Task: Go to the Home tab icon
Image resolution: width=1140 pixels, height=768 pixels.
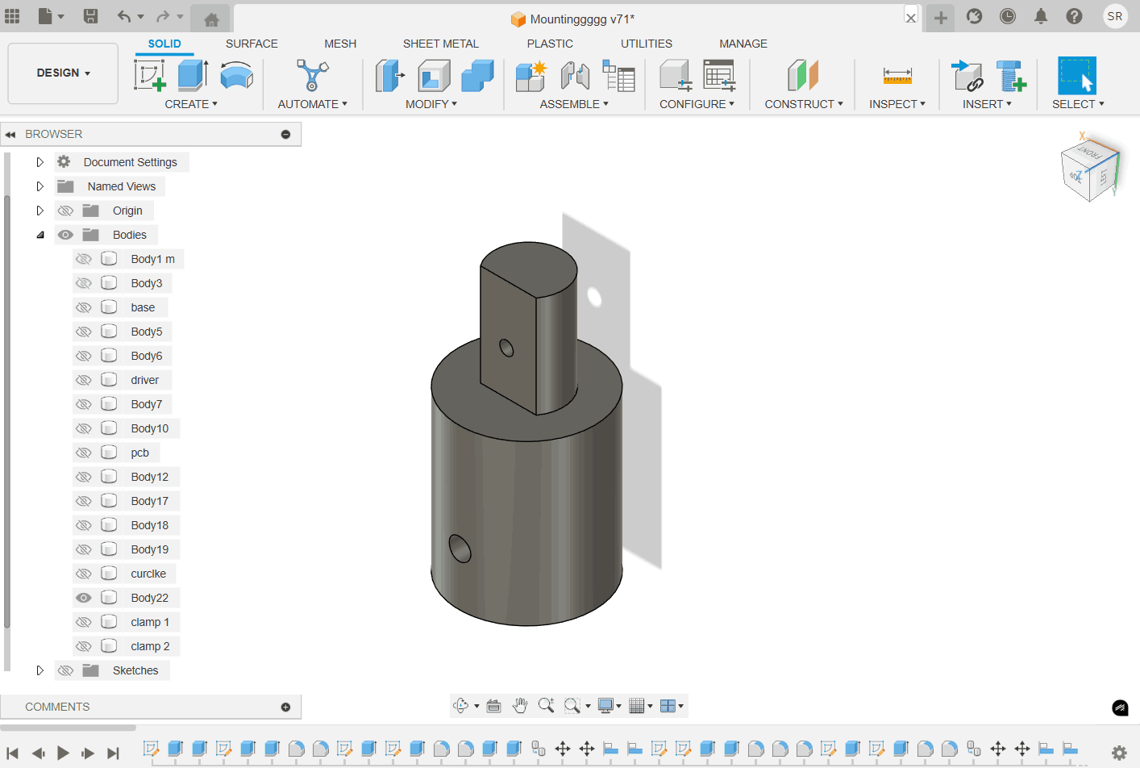Action: click(x=211, y=19)
